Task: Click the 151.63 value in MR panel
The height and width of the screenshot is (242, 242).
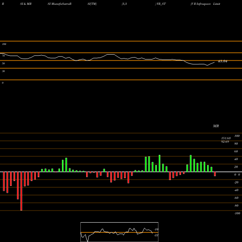Action: (226, 138)
